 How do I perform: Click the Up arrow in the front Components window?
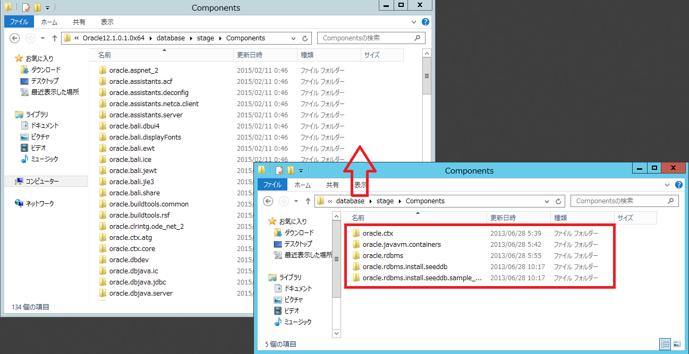[x=308, y=201]
